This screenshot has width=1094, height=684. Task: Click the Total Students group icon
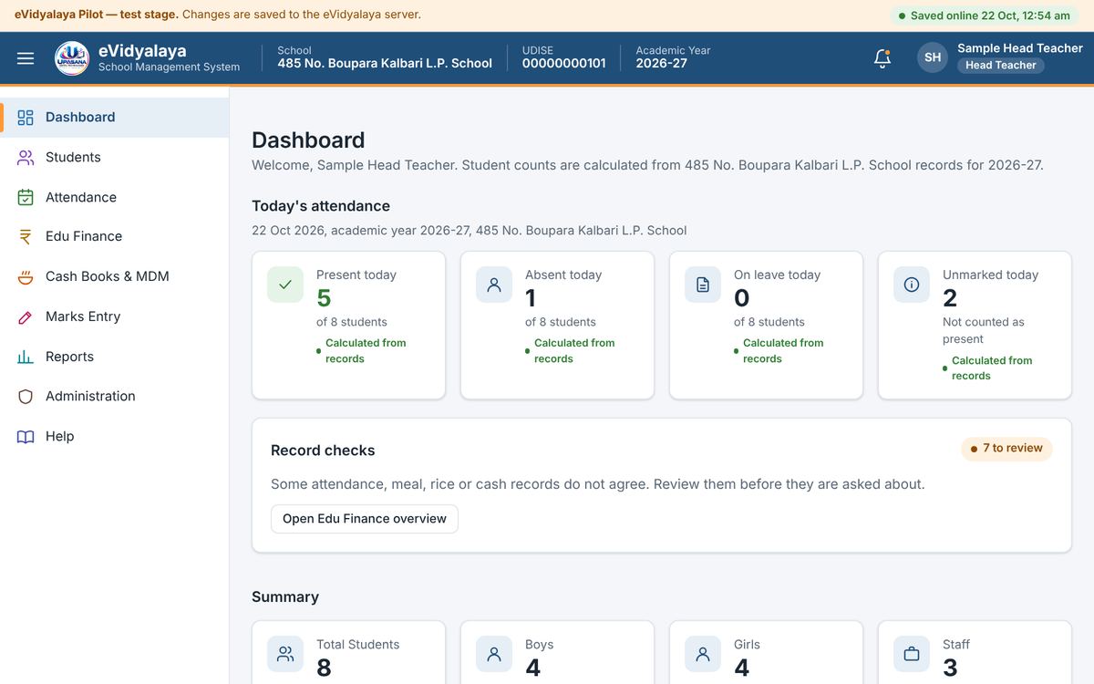[x=285, y=654]
